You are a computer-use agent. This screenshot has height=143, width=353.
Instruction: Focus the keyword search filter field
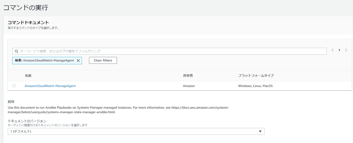(169, 51)
